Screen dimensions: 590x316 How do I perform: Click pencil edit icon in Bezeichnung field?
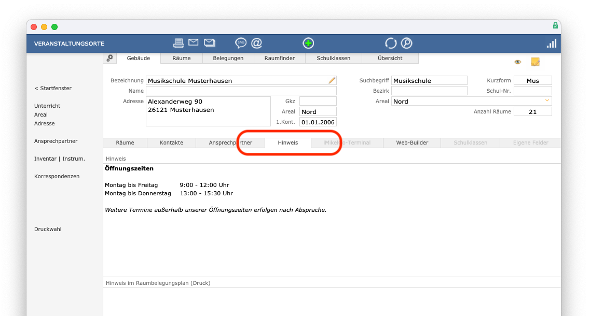click(332, 80)
